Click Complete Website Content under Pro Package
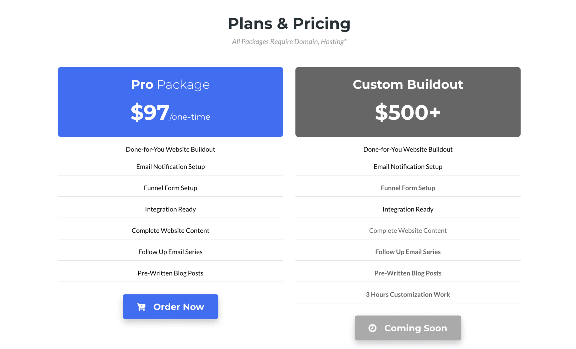Screen dimensions: 576x349 (170, 231)
